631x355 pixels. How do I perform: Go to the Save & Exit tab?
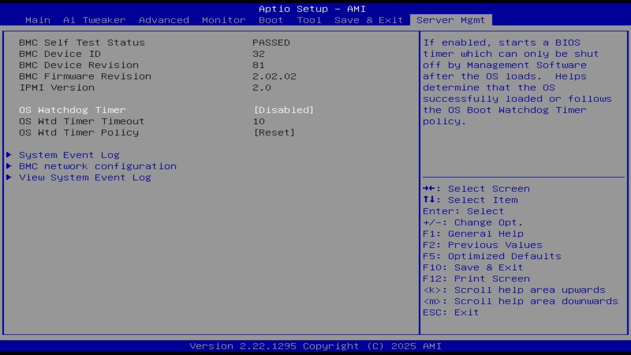pos(368,20)
